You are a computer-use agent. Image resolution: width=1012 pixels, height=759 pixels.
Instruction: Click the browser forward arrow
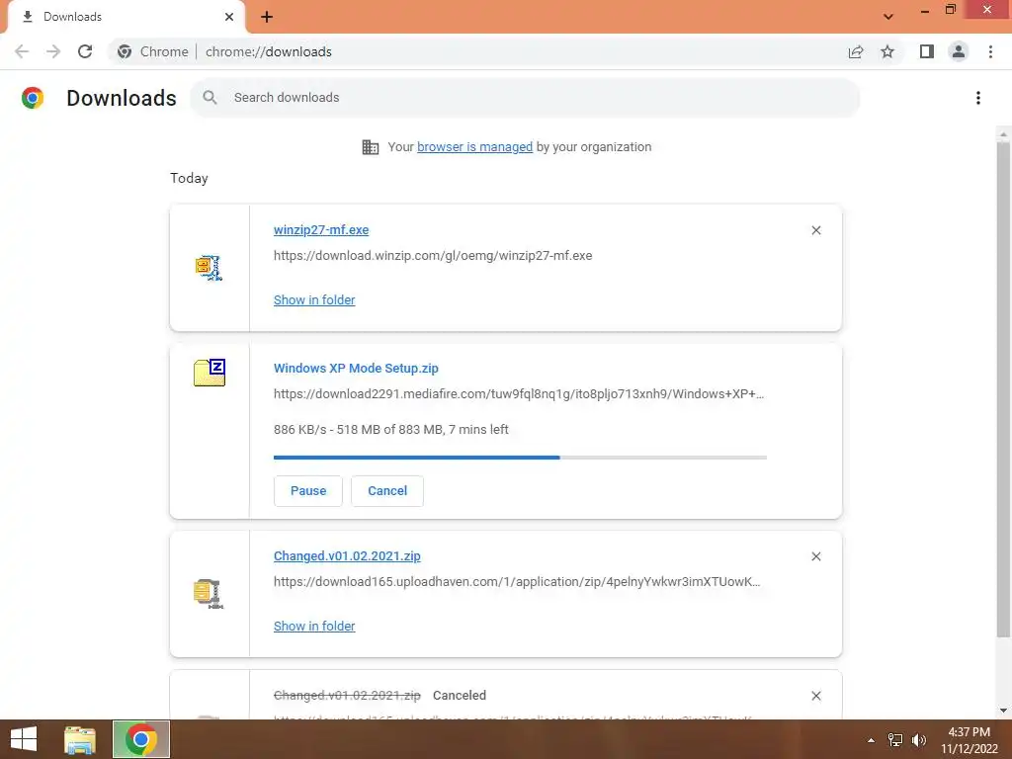coord(53,51)
